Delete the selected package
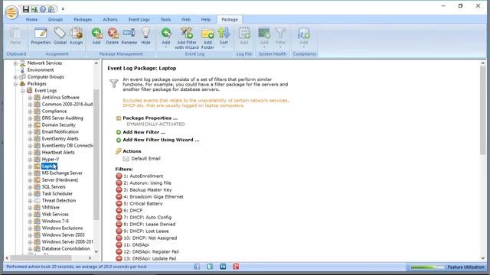The height and width of the screenshot is (275, 490). point(113,36)
